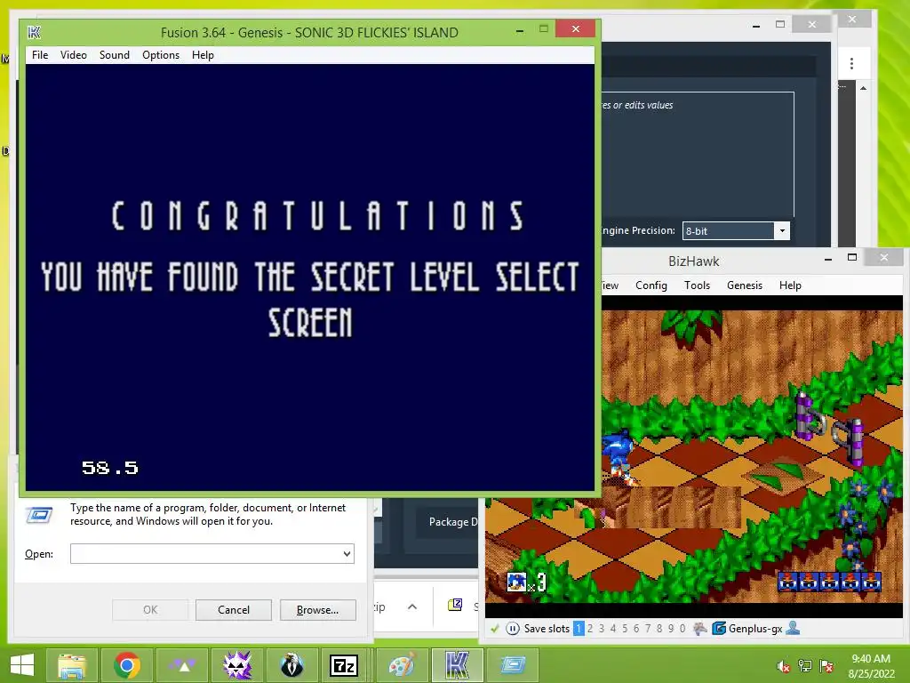Screen dimensions: 910x683
Task: Click the eagle in suit taskbar icon
Action: (291, 665)
